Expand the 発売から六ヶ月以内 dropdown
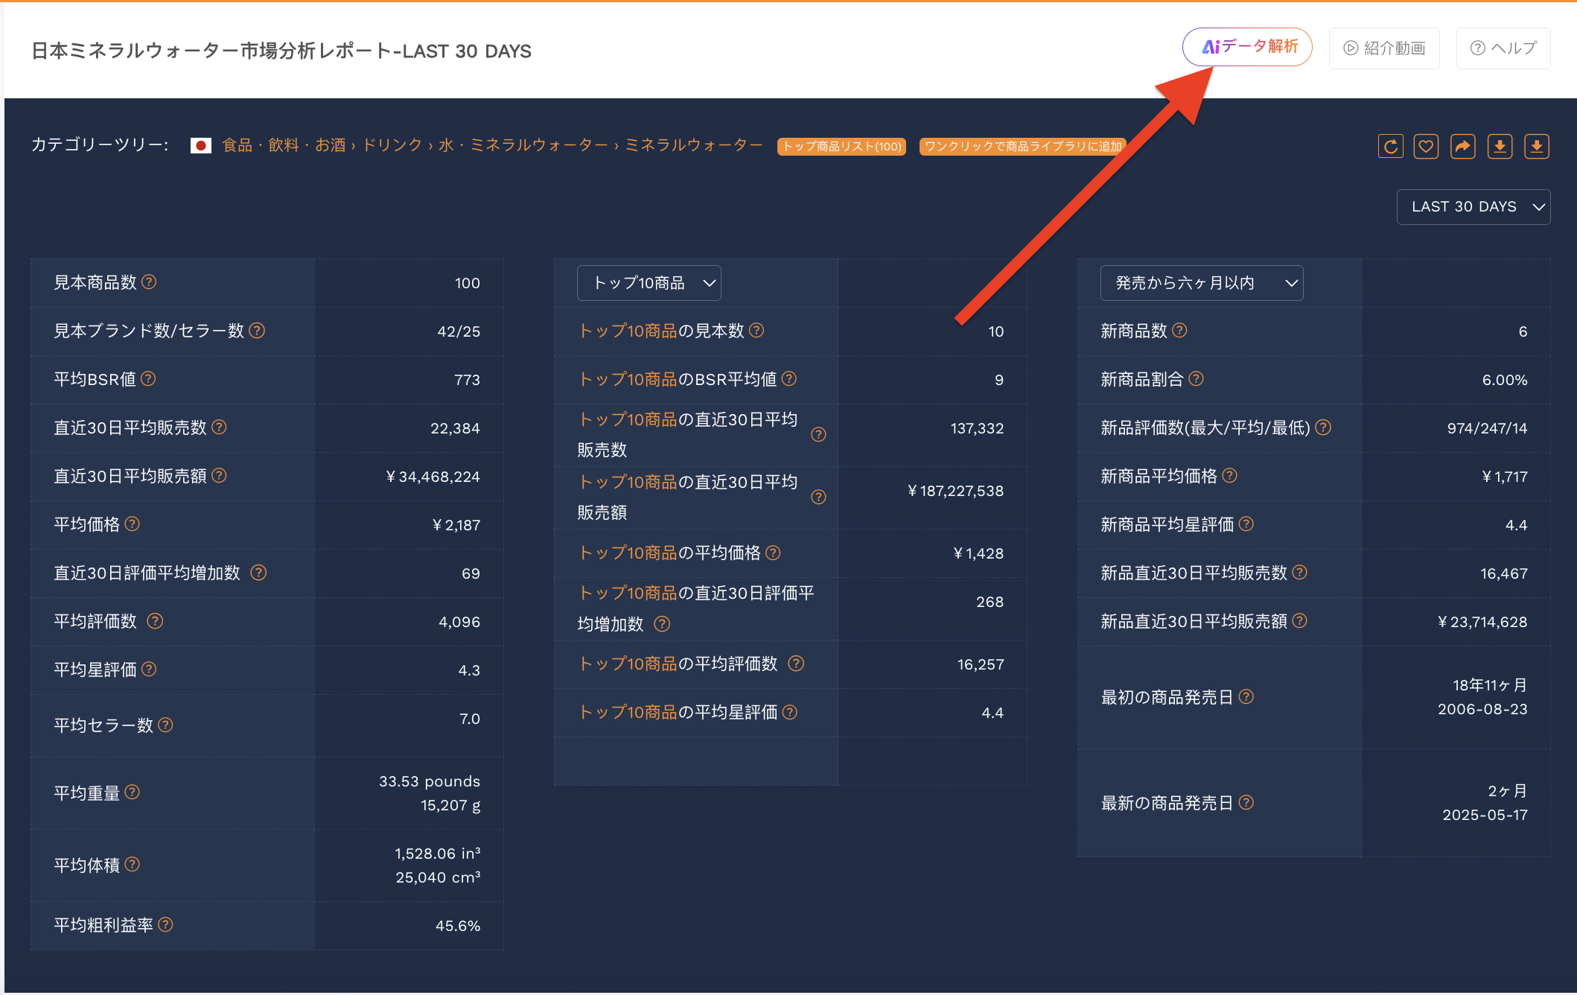Image resolution: width=1577 pixels, height=995 pixels. coord(1202,283)
